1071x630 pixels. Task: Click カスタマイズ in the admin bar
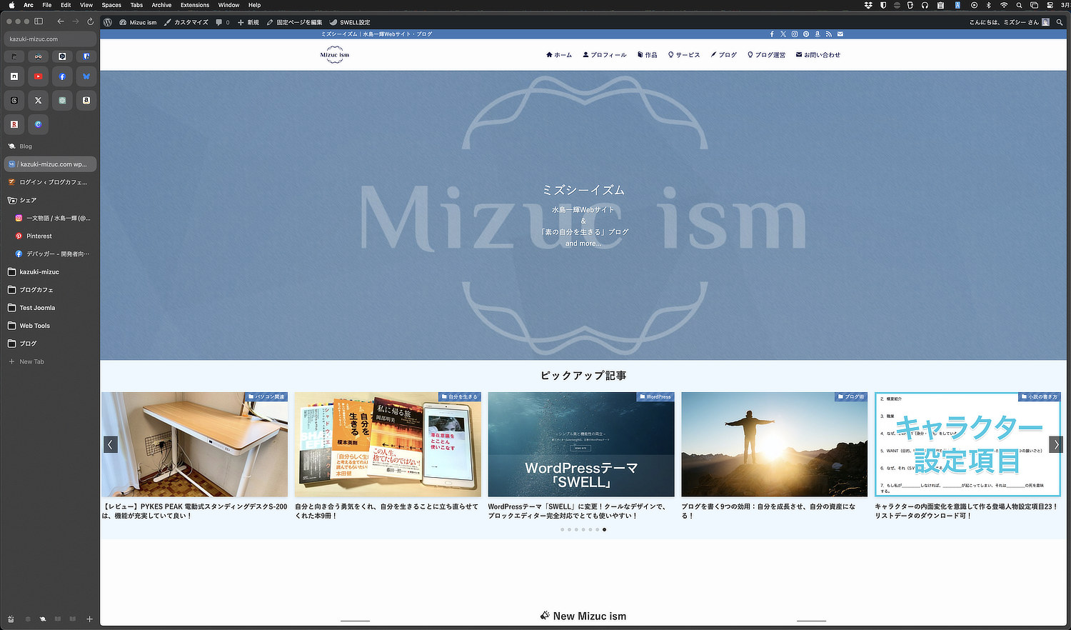(186, 22)
